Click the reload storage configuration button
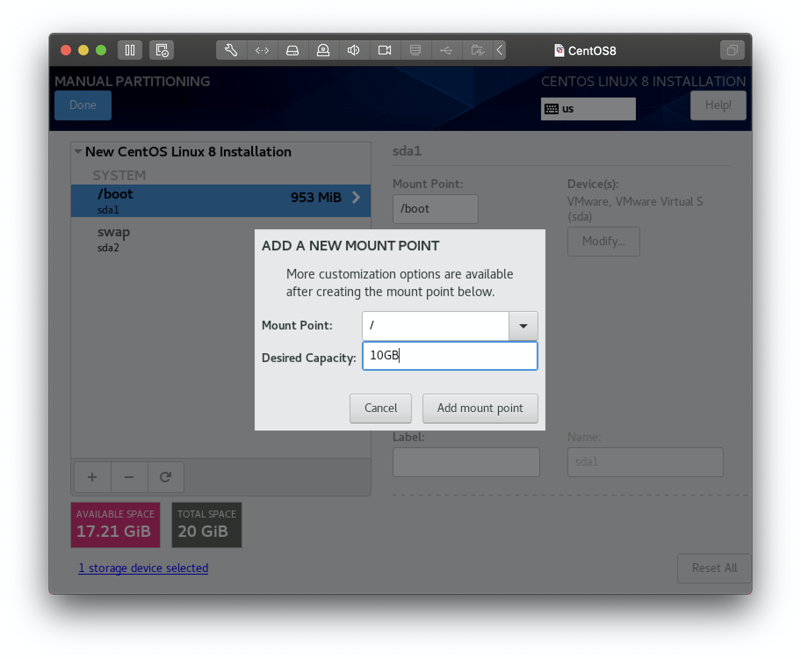The height and width of the screenshot is (659, 801). click(166, 477)
